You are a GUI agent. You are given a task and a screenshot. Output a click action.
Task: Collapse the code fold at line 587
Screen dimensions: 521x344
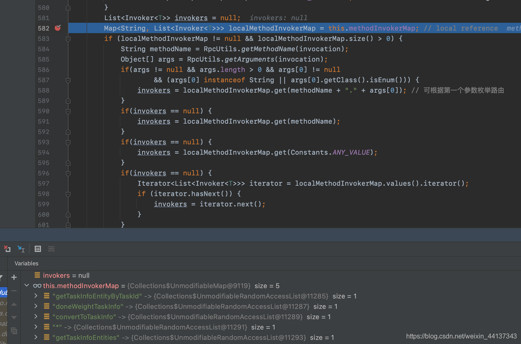pyautogui.click(x=68, y=80)
